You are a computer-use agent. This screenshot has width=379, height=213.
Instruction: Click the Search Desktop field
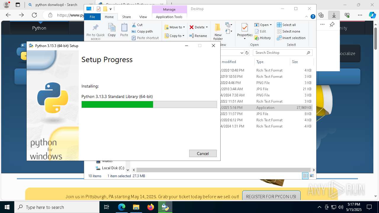pos(283,53)
